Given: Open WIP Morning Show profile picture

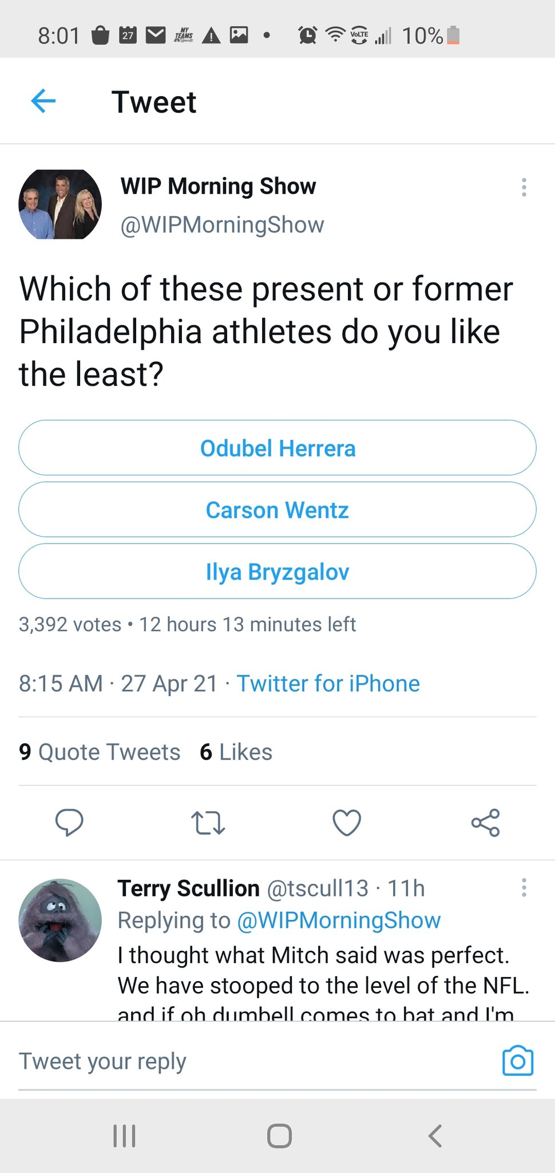Looking at the screenshot, I should point(60,204).
